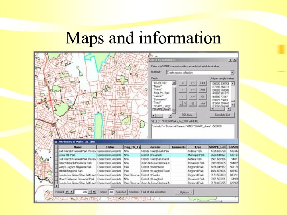The image size is (287, 215).
Task: Select the "OBJECTID" field in Fields list
Action: 162,83
